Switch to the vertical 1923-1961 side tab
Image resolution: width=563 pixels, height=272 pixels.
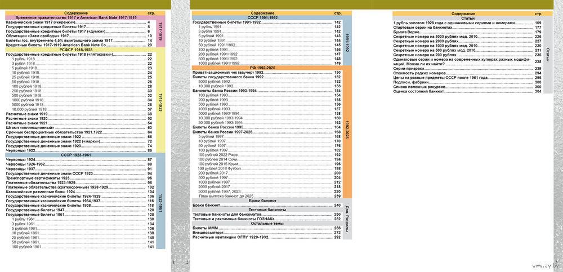(x=160, y=201)
